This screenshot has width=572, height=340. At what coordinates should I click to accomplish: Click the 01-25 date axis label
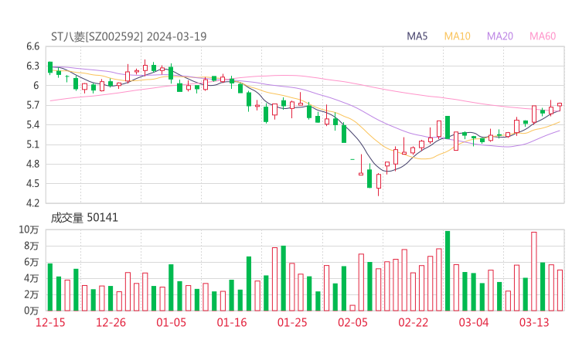(x=292, y=322)
